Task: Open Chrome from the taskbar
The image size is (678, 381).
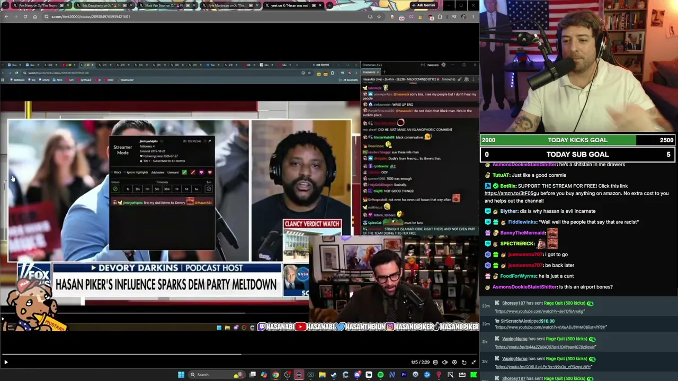Action: click(275, 375)
